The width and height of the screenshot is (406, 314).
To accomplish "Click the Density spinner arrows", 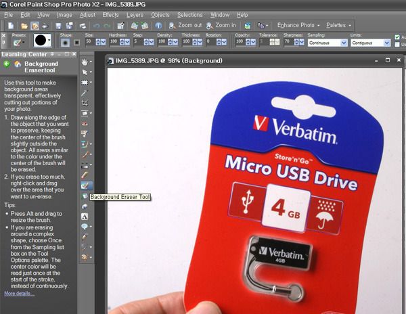I will coord(171,42).
